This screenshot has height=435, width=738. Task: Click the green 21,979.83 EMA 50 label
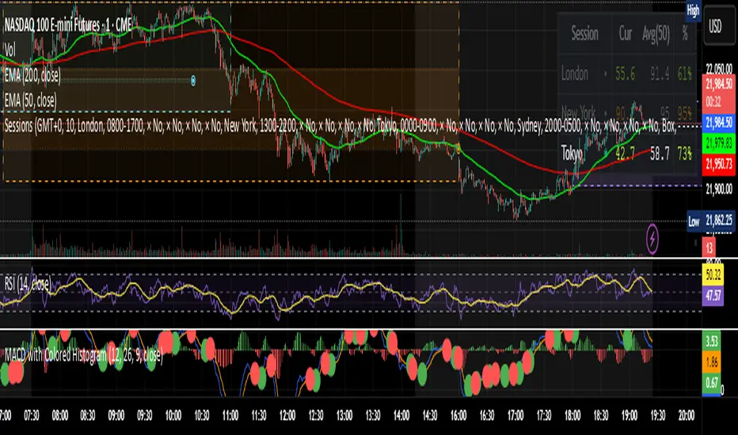click(719, 143)
